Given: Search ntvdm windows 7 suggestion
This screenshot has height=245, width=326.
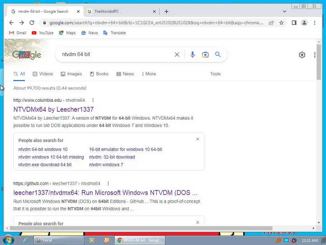Looking at the screenshot, I should click(x=106, y=165).
